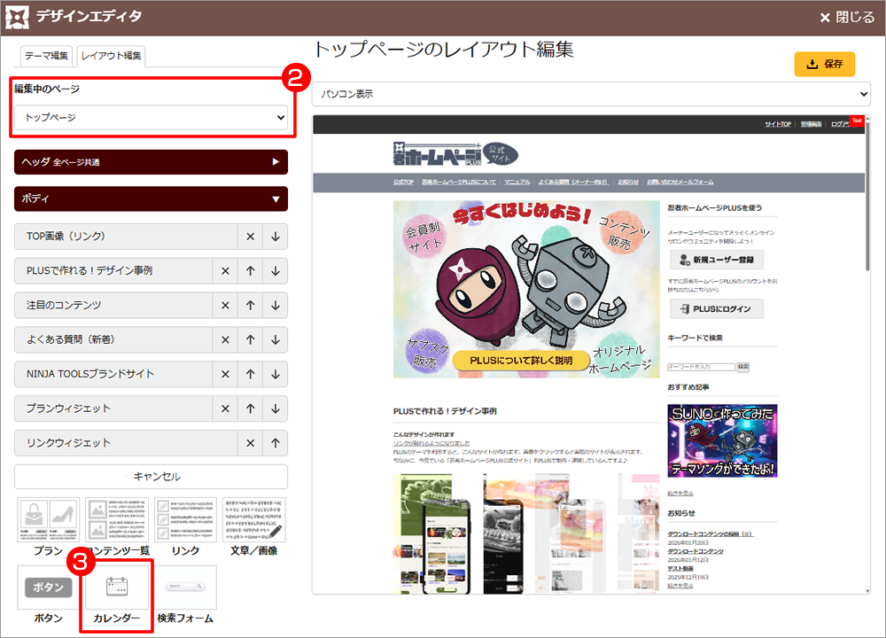The height and width of the screenshot is (638, 886).
Task: Move 注目のコンテンツ block down
Action: click(276, 306)
